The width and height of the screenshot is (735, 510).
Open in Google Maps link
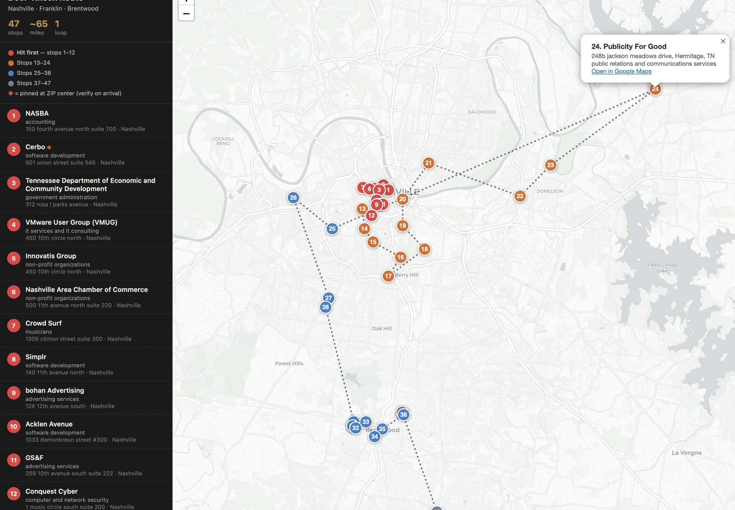621,71
